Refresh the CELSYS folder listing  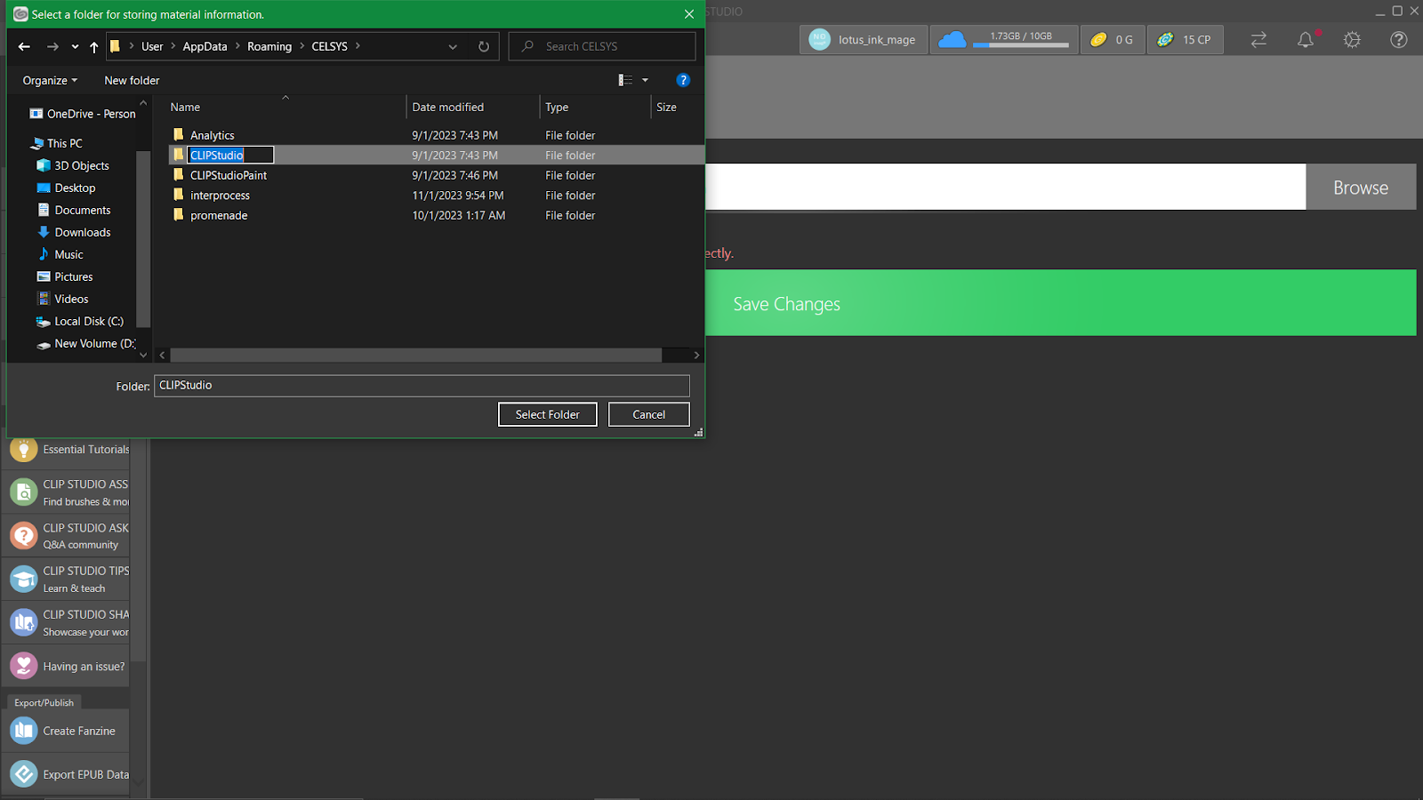484,46
